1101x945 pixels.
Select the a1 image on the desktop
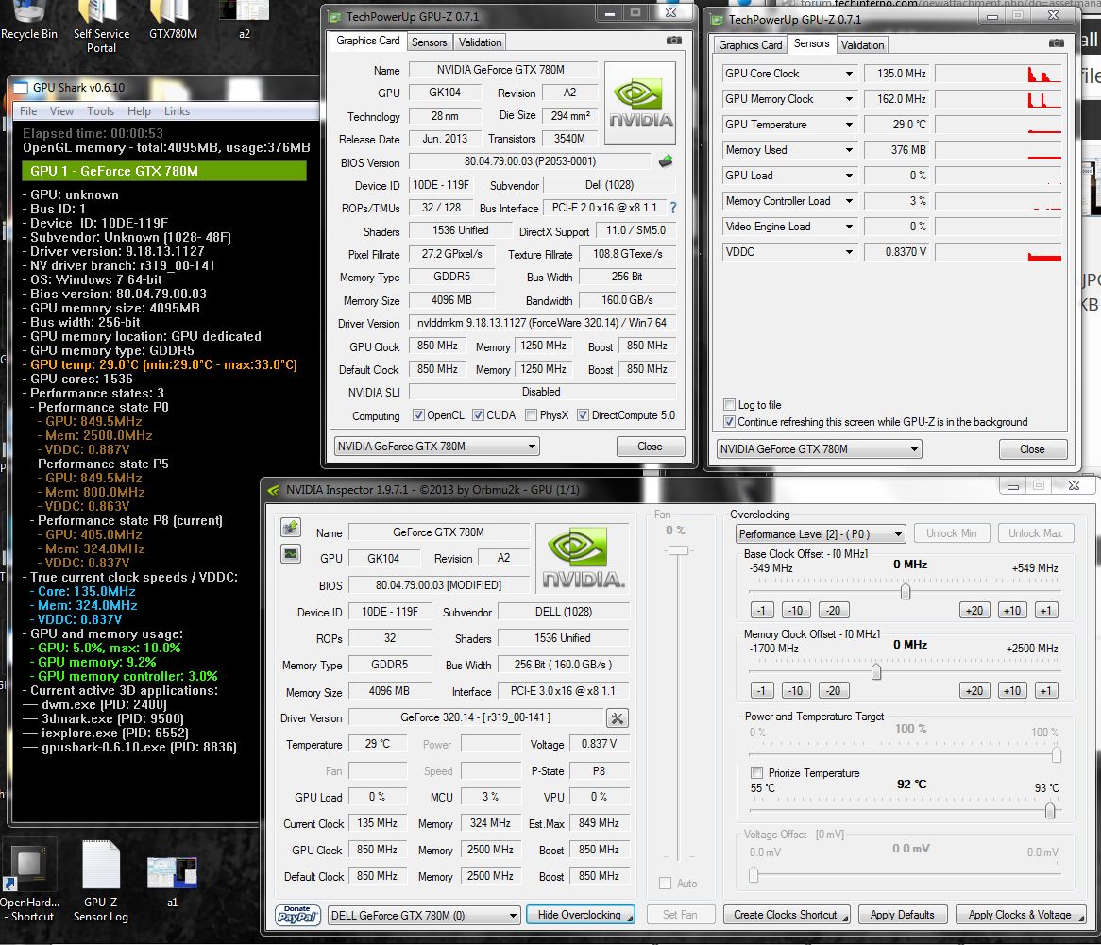point(172,882)
